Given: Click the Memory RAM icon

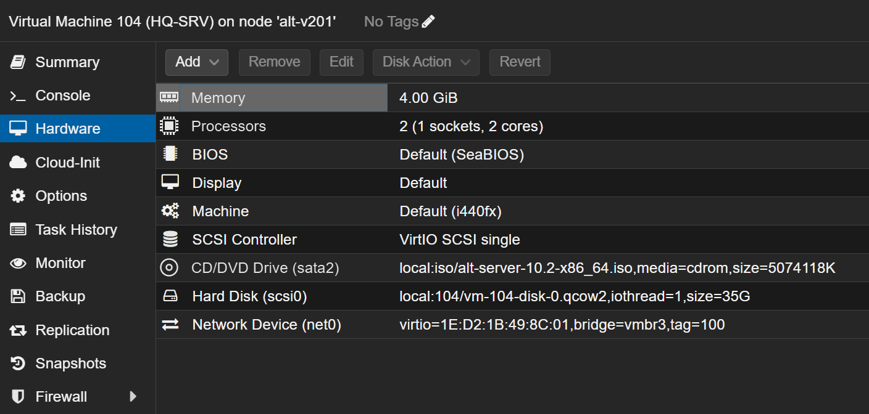Looking at the screenshot, I should click(169, 97).
